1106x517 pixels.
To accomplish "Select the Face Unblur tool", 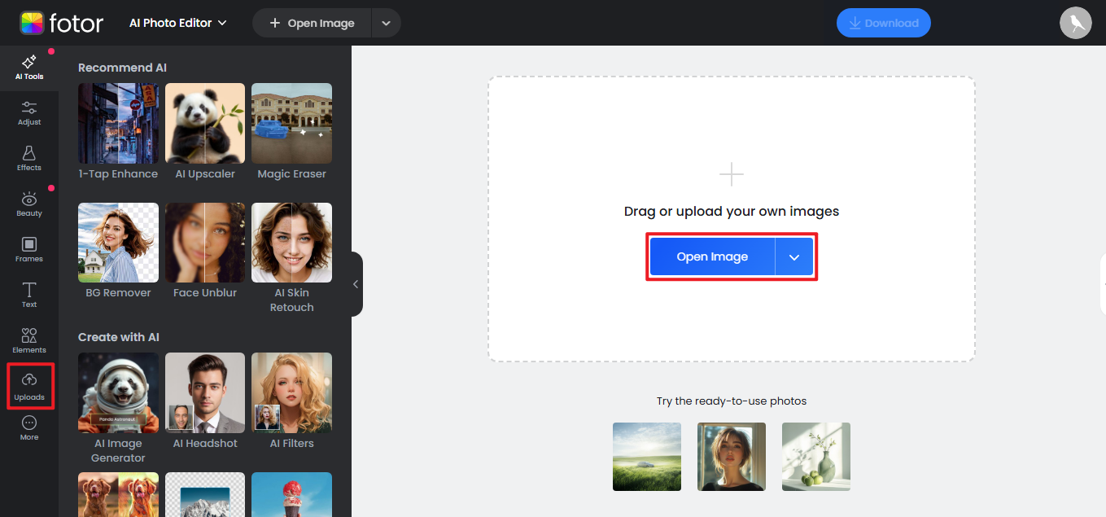I will pyautogui.click(x=205, y=251).
